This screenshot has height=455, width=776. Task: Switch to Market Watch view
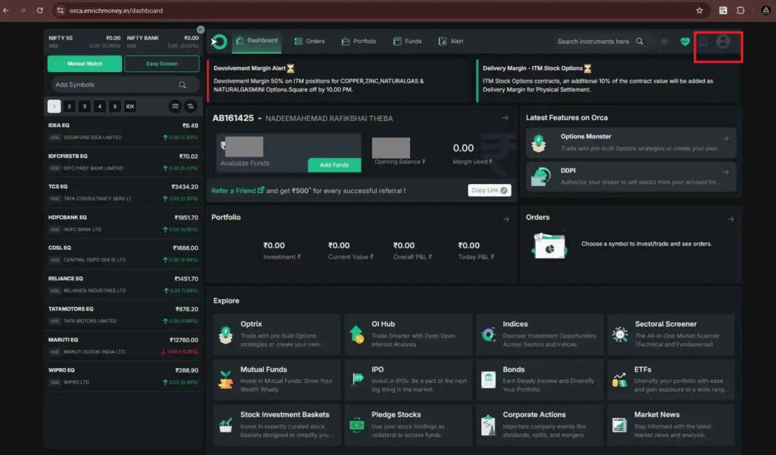coord(85,64)
